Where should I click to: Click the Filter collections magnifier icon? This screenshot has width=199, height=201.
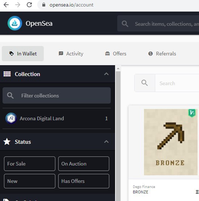point(10,96)
